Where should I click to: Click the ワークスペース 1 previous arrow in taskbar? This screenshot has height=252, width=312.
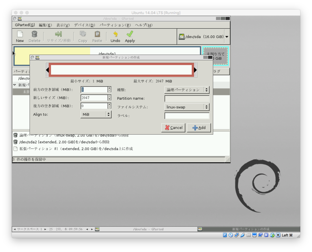pos(15,229)
